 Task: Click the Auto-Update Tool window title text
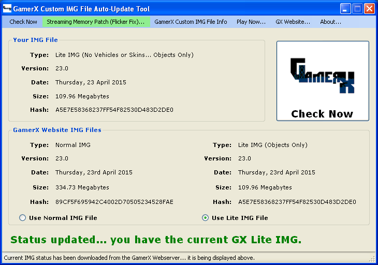click(81, 9)
